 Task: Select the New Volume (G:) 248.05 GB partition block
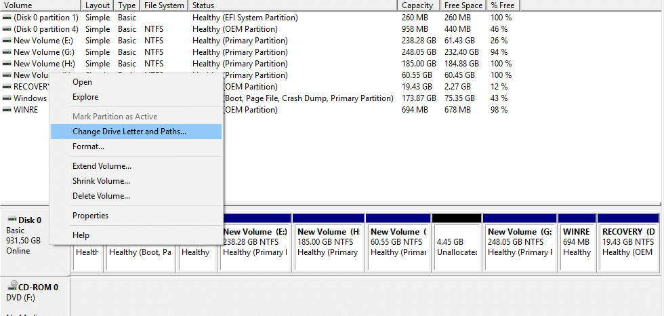tap(519, 248)
